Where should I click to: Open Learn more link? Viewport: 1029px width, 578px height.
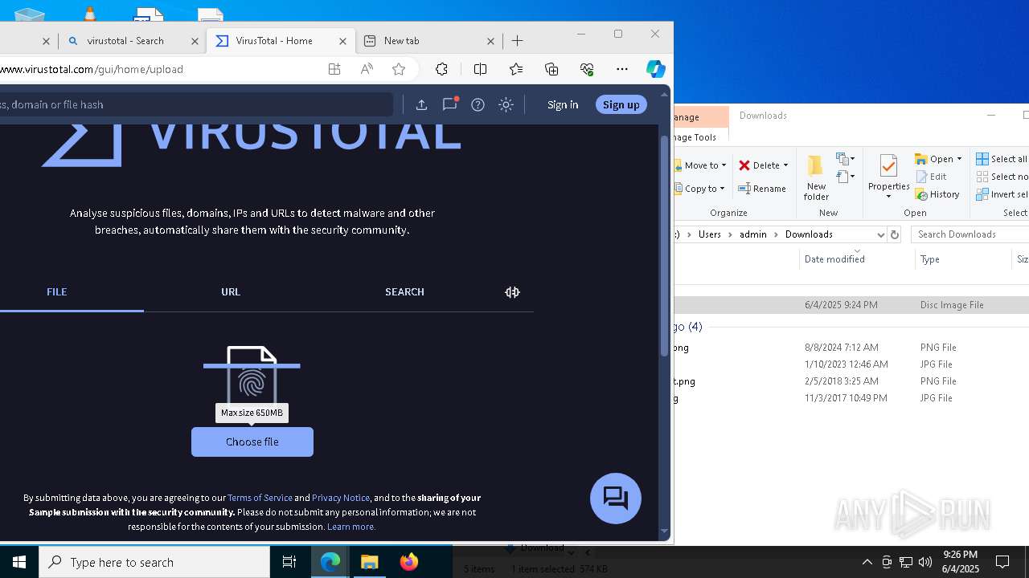pyautogui.click(x=351, y=527)
